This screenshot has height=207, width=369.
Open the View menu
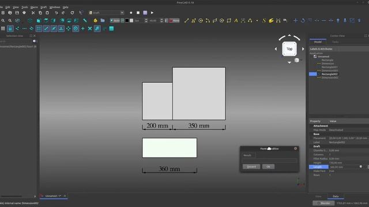16,7
